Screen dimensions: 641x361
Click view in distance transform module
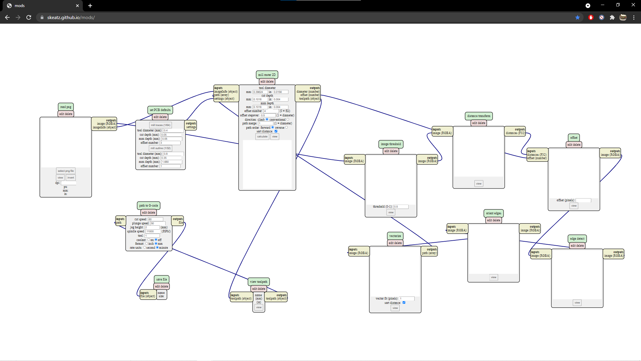click(479, 184)
